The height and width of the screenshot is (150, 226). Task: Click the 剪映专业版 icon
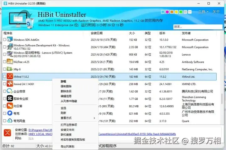pyautogui.click(x=10, y=99)
